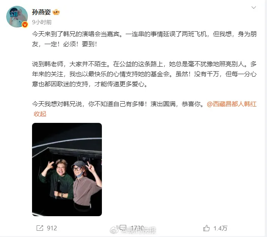Like the post with thumbs-up icon
Viewport: 267px width, 237px height.
(x=206, y=228)
